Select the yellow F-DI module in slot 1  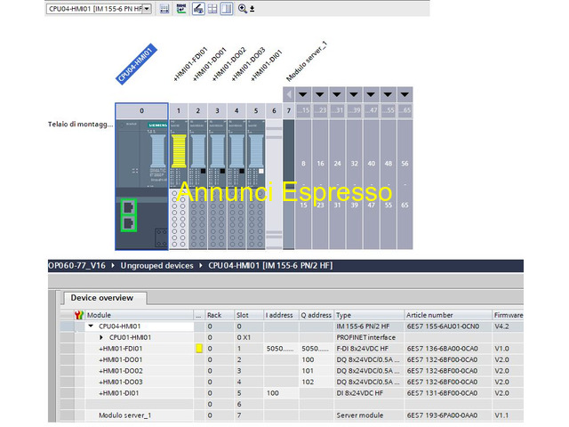pos(179,184)
